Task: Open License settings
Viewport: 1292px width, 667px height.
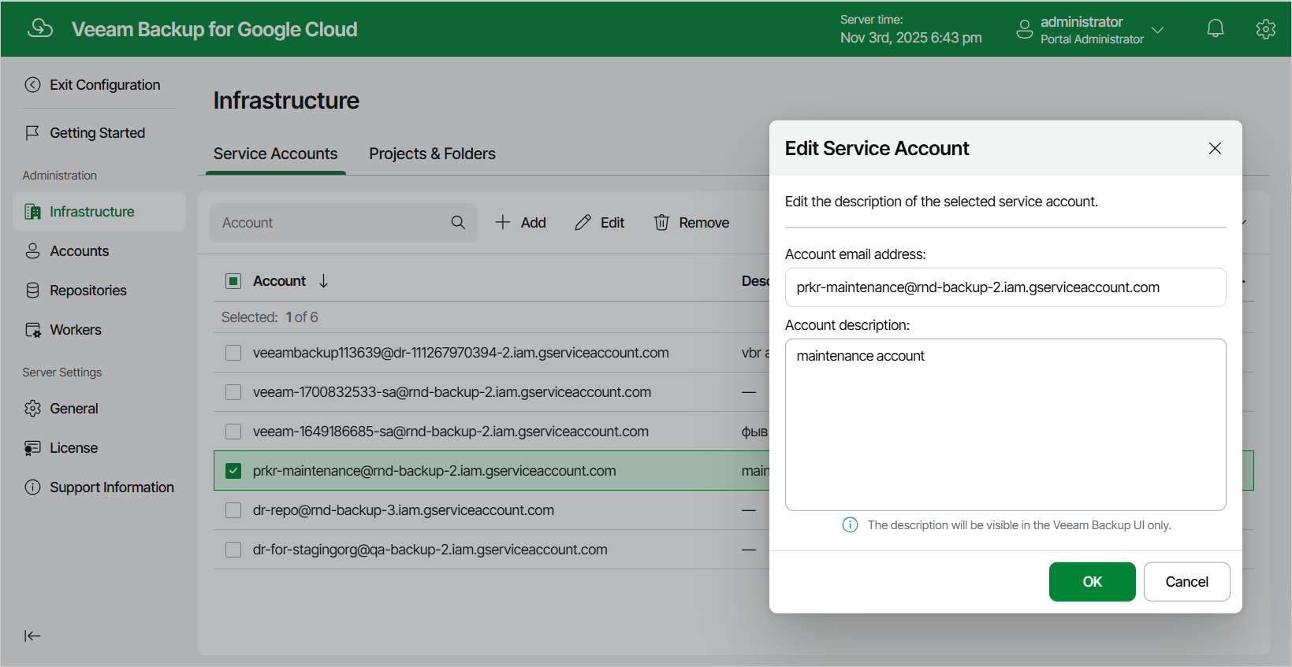Action: click(x=74, y=448)
